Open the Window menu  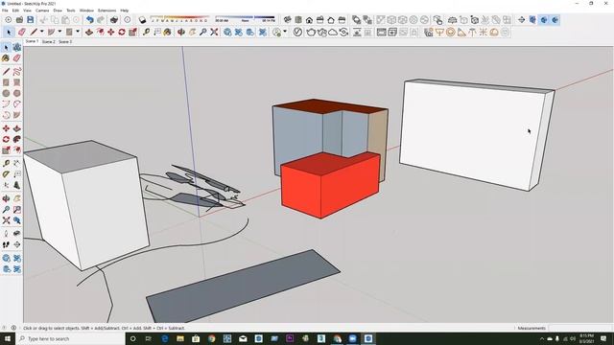(86, 11)
